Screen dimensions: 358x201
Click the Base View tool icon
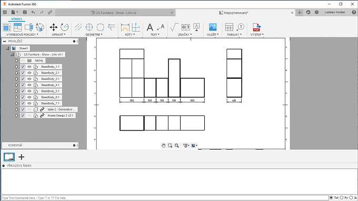(7, 27)
